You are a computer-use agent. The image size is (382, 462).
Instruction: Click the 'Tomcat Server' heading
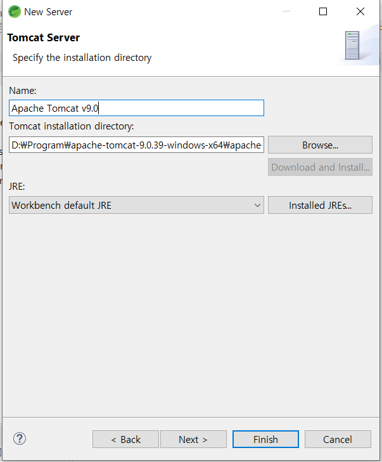click(x=44, y=37)
